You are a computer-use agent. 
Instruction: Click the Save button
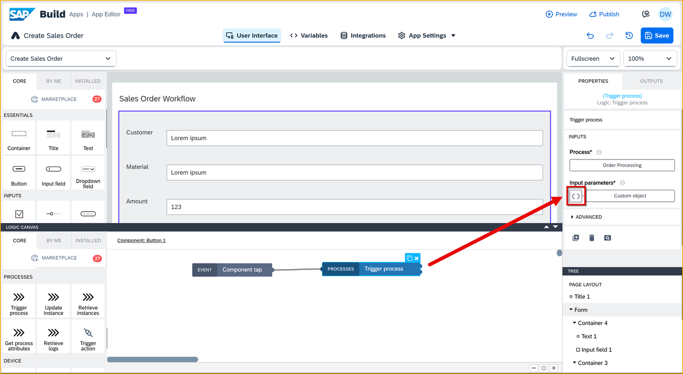pos(657,36)
